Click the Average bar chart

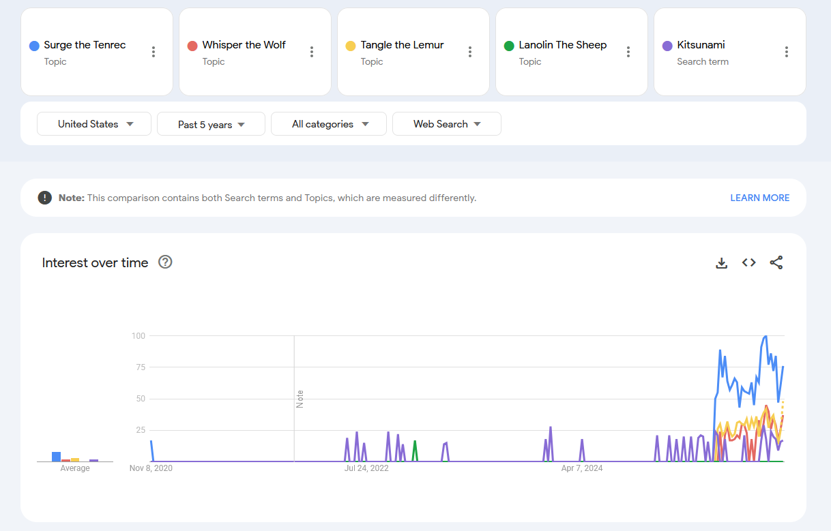75,456
